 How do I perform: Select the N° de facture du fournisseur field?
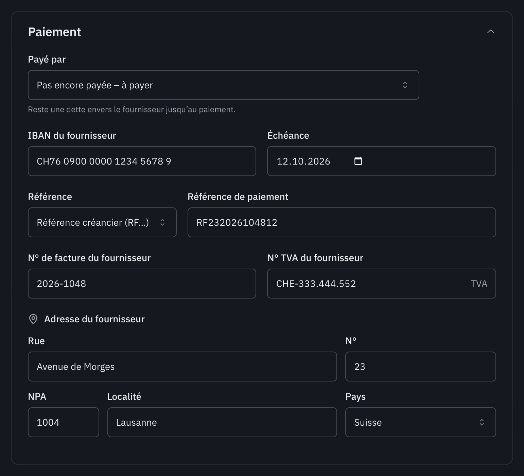click(142, 284)
